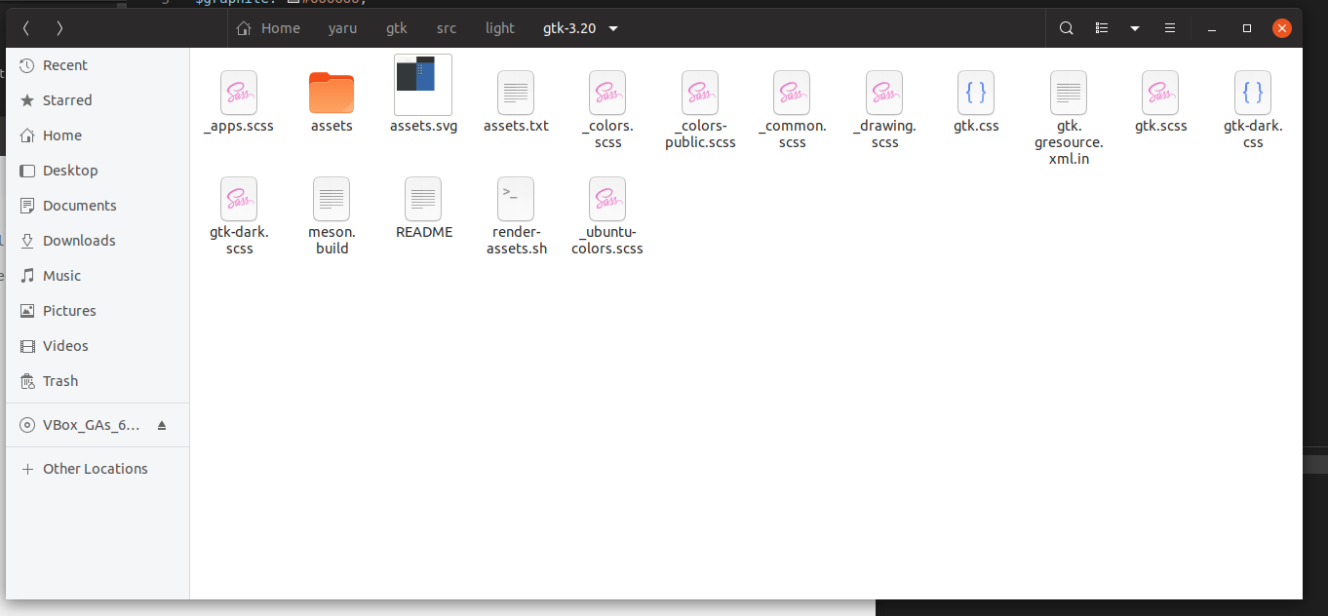This screenshot has width=1328, height=616.
Task: Jump to the gtk folder in path bar
Action: [397, 28]
